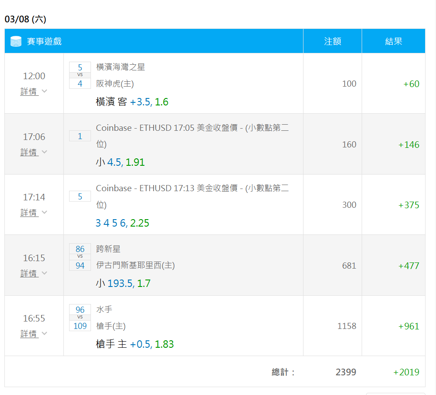Click the 賽事遊戲 header label

[44, 41]
